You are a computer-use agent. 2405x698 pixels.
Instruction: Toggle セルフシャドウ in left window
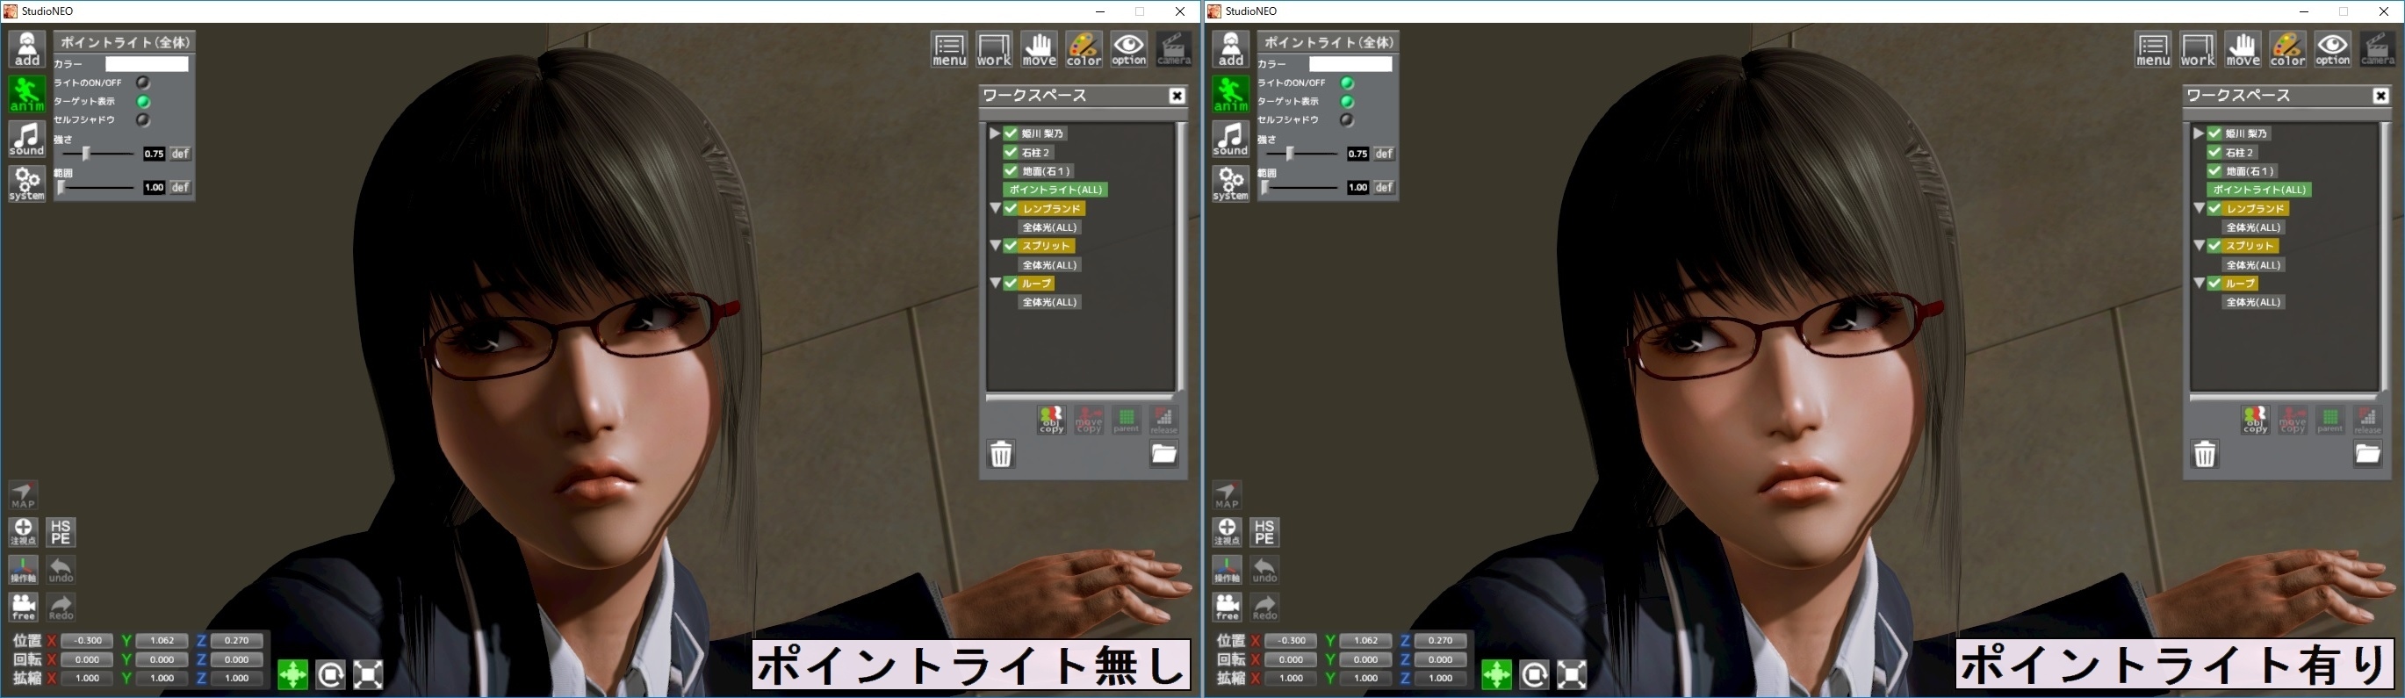tap(143, 120)
